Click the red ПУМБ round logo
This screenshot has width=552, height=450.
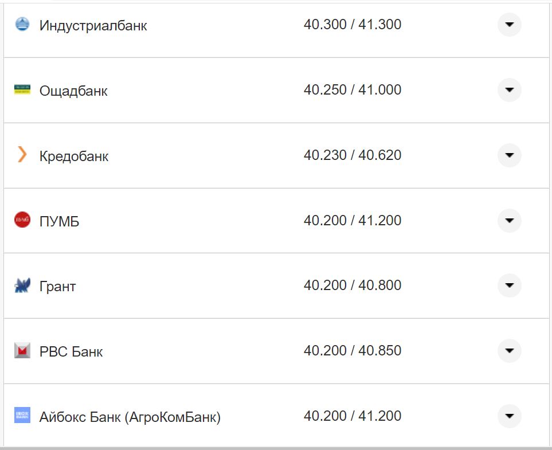22,220
